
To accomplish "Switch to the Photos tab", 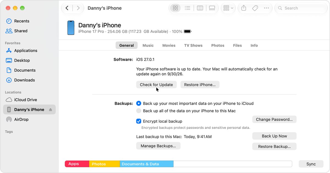I will pos(218,45).
